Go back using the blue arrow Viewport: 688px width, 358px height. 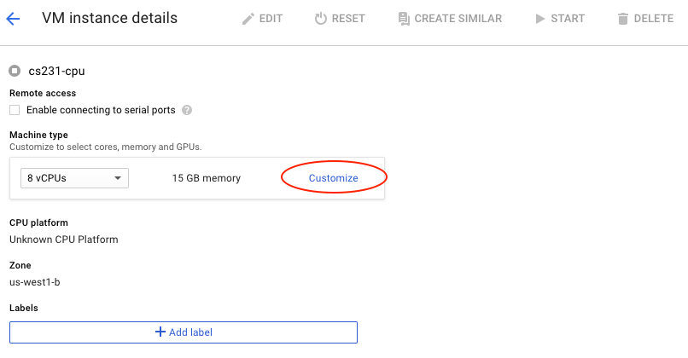13,19
